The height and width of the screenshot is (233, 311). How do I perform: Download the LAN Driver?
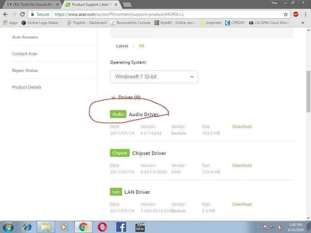coord(242,204)
